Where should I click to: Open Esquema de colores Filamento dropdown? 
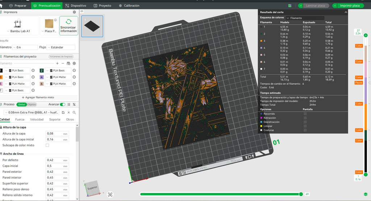[305, 18]
